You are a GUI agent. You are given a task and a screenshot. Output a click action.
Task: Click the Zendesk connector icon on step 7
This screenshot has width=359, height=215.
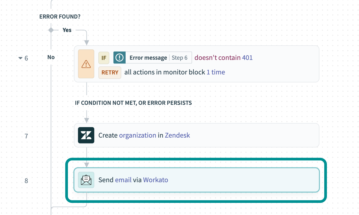click(86, 135)
